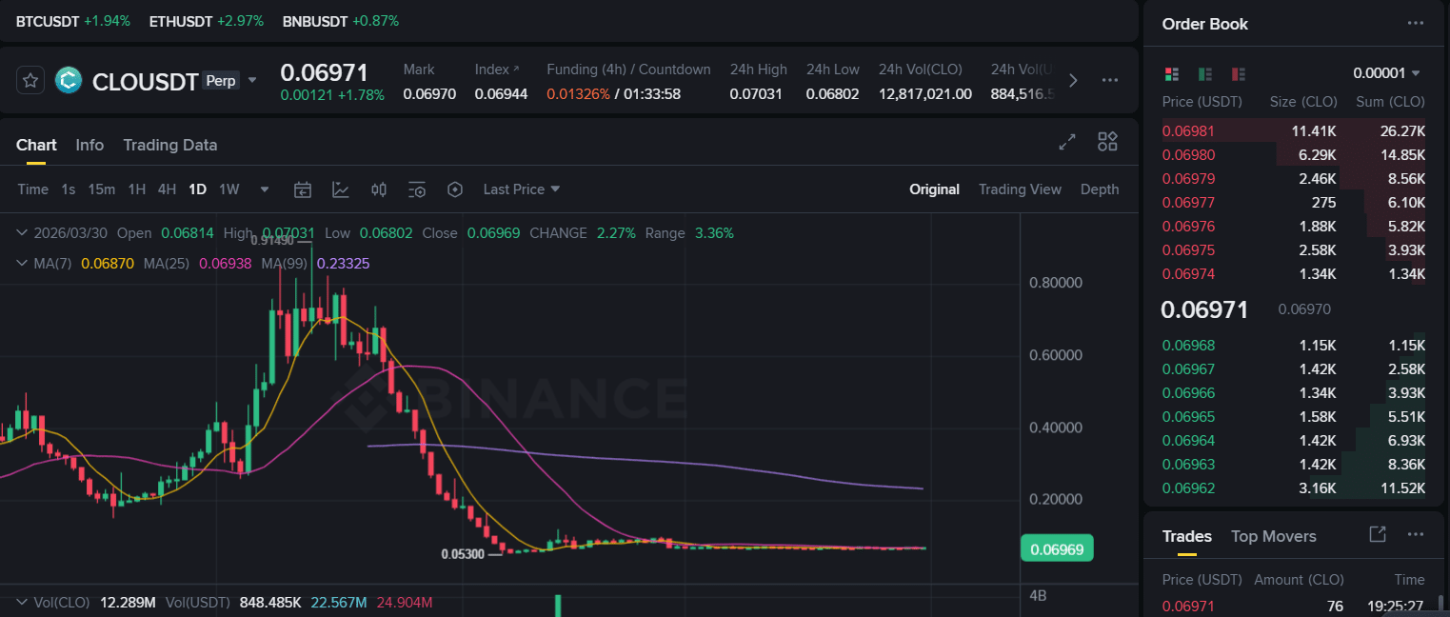
Task: Click the calendar go-to-date icon
Action: (303, 189)
